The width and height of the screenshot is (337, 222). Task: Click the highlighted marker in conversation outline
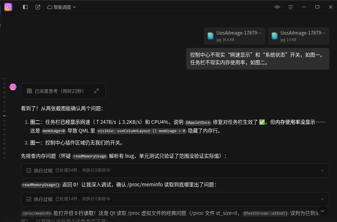pos(4,116)
